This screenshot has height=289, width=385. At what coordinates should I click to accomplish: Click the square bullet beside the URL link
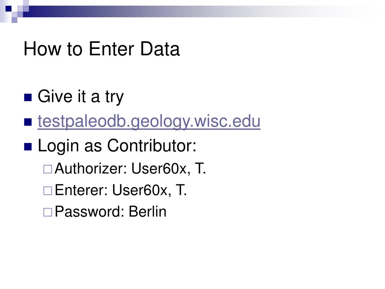pos(28,122)
